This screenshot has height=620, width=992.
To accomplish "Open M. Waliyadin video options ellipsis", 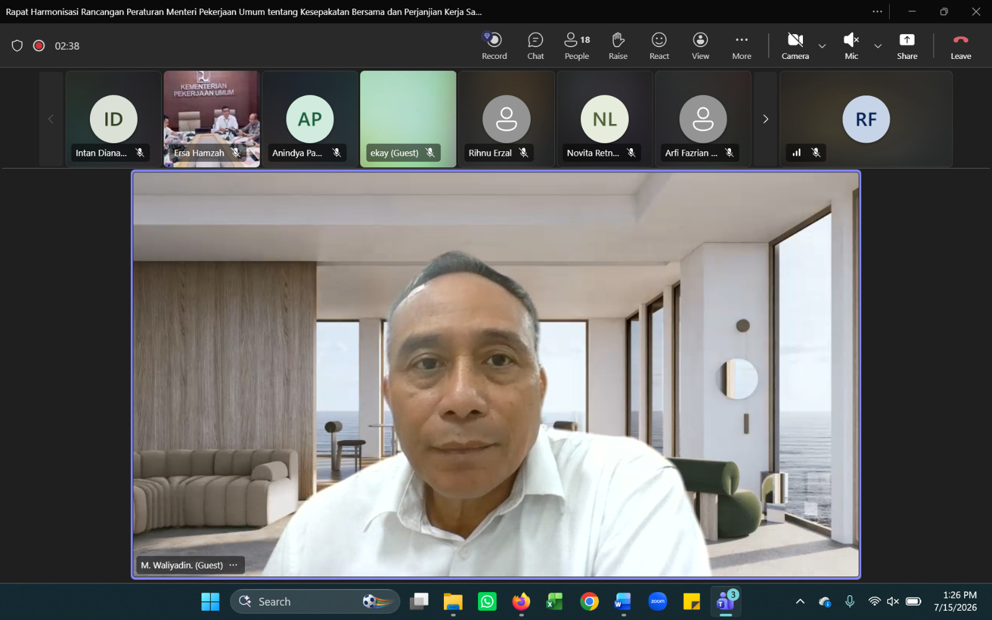I will pos(233,565).
